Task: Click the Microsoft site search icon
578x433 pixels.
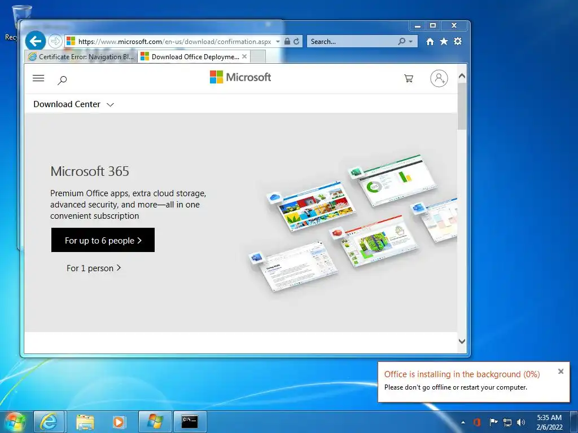Action: click(62, 79)
